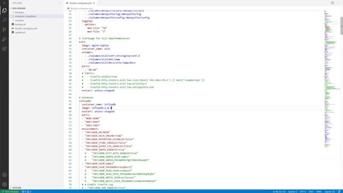The image size is (343, 193).
Task: Click the Ln 48, Col 16 cursor position indicator
Action: pyautogui.click(x=279, y=191)
